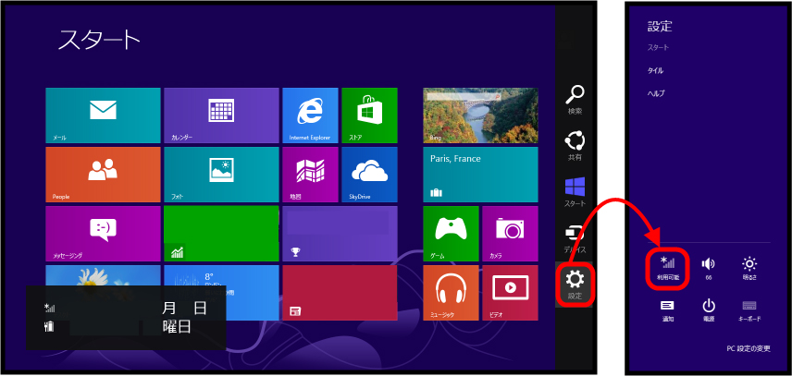
Task: Click the Search (検索) charm
Action: coord(575,97)
